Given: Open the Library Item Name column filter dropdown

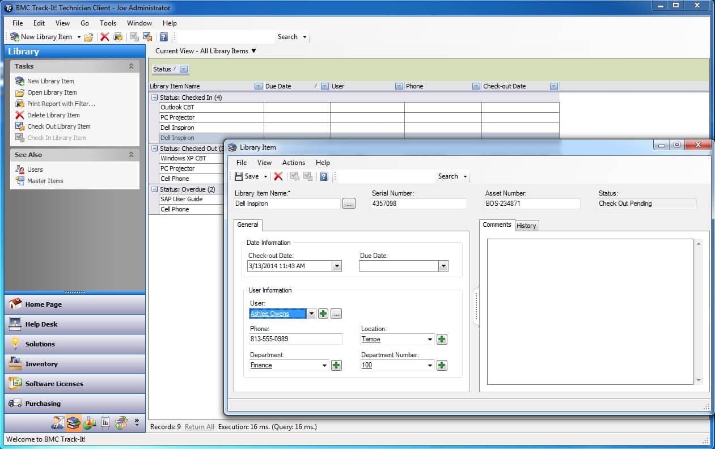Looking at the screenshot, I should (x=259, y=86).
